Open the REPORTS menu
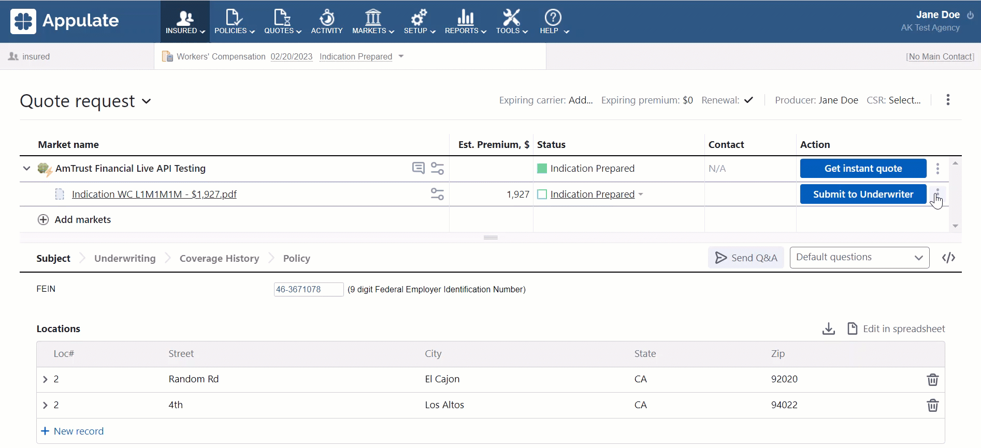 pos(465,22)
